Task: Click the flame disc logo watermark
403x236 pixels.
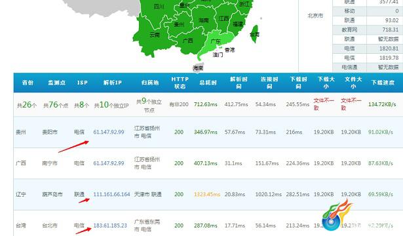Action: tap(337, 216)
